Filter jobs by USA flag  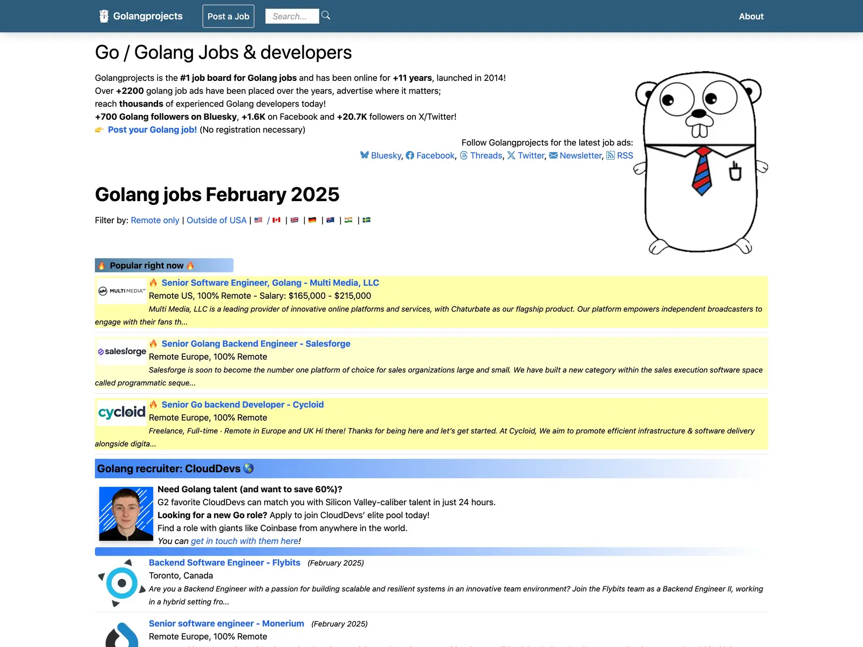[x=258, y=220]
